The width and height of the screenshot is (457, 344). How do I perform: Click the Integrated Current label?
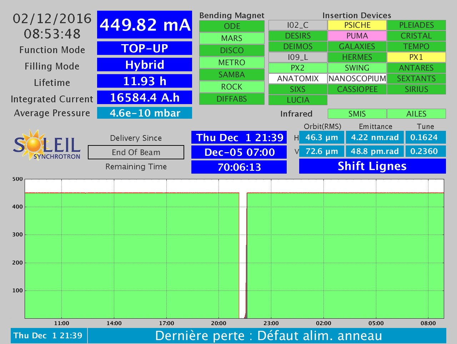(x=52, y=99)
